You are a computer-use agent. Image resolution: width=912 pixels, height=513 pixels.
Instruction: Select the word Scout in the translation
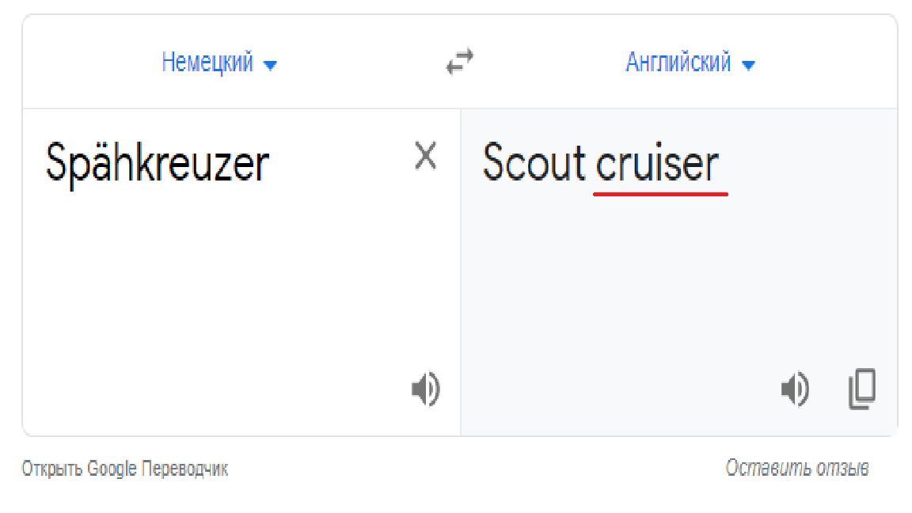pos(534,163)
